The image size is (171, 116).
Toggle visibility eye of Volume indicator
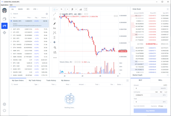click(75, 62)
